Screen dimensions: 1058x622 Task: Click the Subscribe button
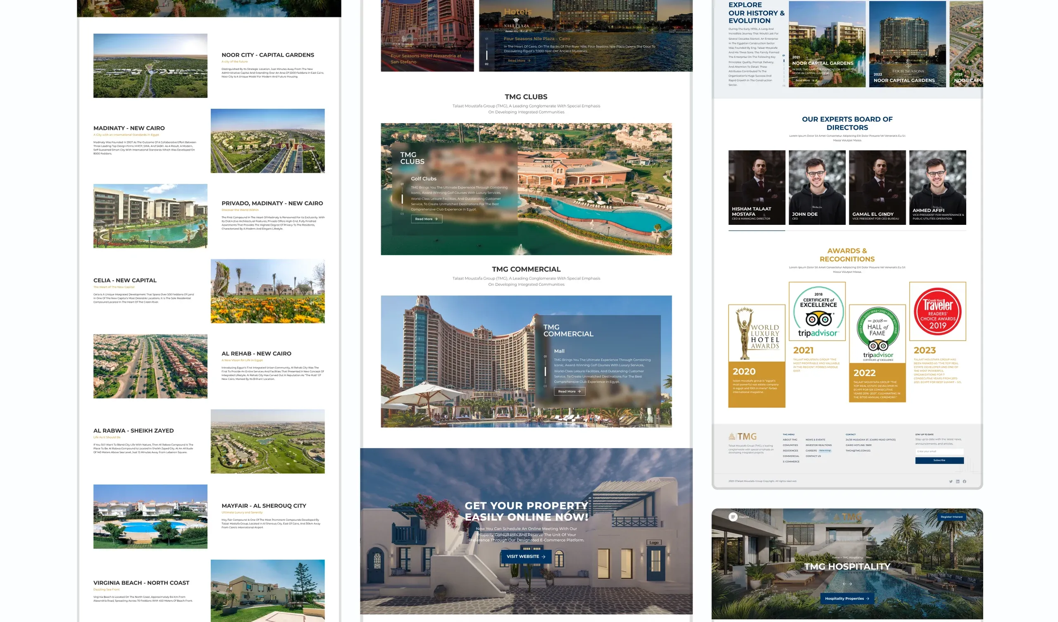pos(939,460)
